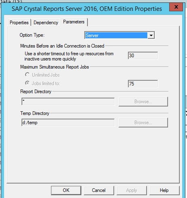The height and width of the screenshot is (198, 187).
Task: Confirm settings with the OK button
Action: 66,190
